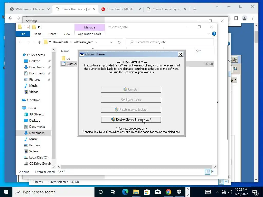
Task: Refresh the w8classic_safe folder view
Action: [x=119, y=42]
